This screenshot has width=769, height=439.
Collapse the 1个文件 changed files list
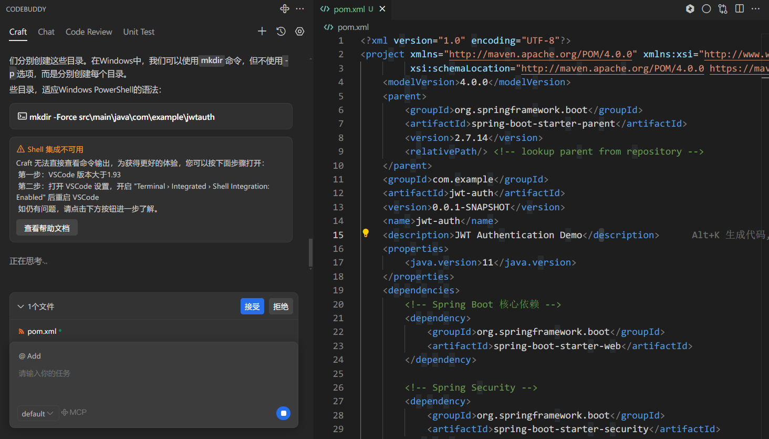click(x=21, y=307)
